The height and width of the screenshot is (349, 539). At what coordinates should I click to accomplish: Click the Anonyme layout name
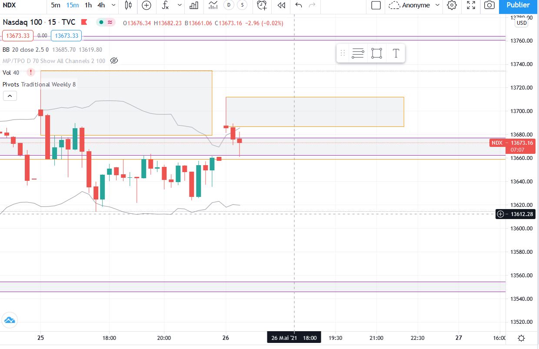(416, 5)
